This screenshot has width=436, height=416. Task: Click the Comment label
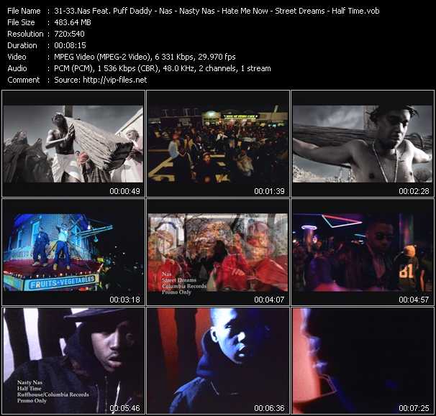pos(24,80)
